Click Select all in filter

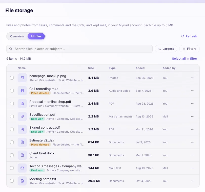point(184,59)
